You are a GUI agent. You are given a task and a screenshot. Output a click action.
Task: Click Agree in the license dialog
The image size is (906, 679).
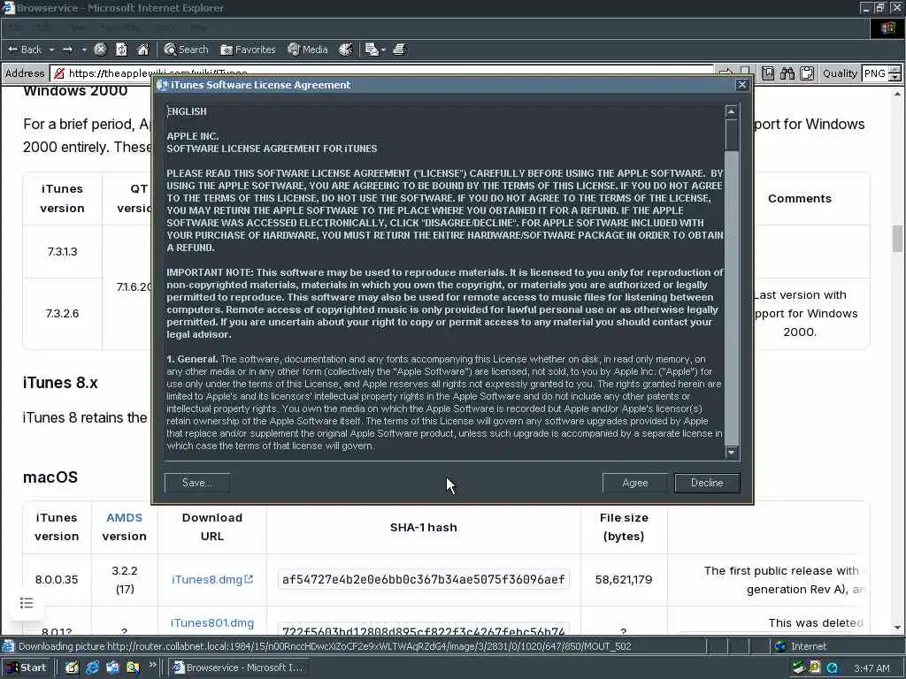(x=635, y=483)
